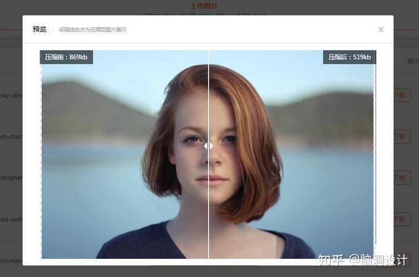The image size is (419, 277).
Task: Select the am-chan file row on the left
Action: coord(11,137)
